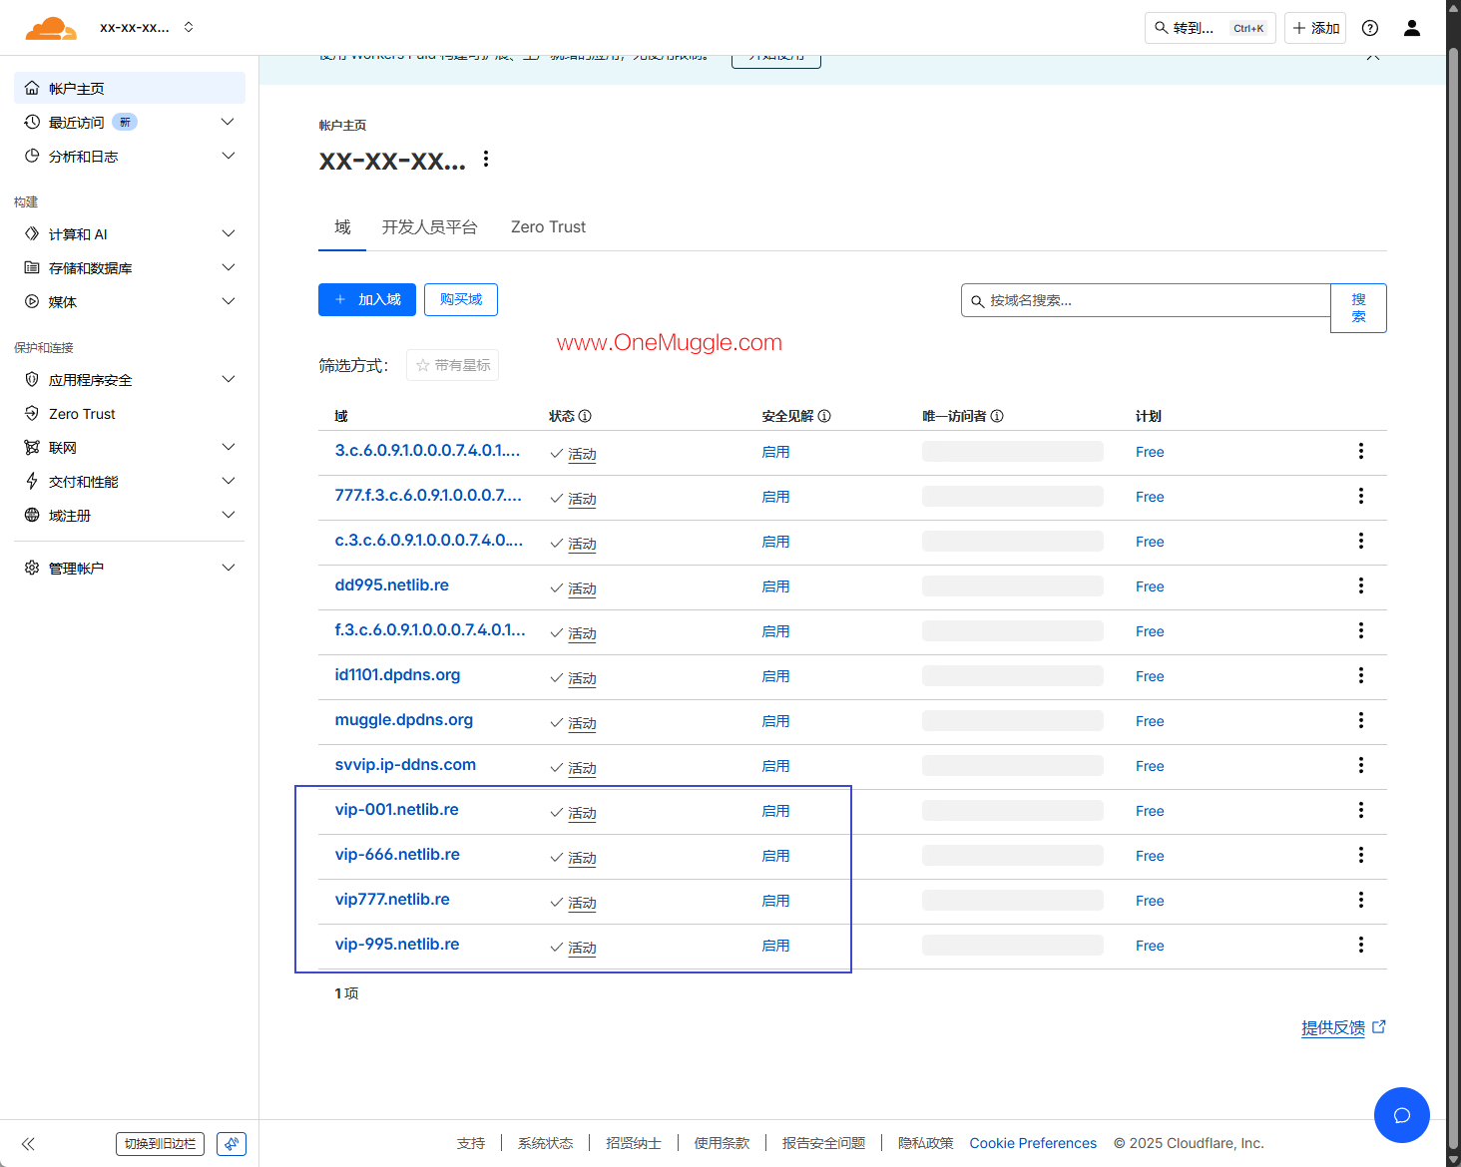Click the 购买域 button
Image resolution: width=1461 pixels, height=1167 pixels.
[x=461, y=299]
